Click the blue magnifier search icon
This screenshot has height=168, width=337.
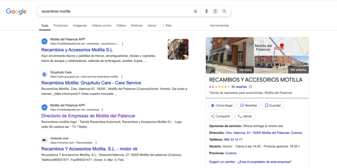[x=225, y=11]
